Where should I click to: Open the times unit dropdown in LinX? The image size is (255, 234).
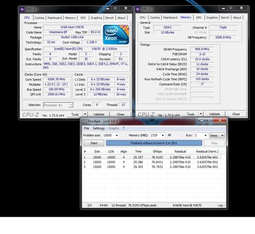[x=222, y=135]
